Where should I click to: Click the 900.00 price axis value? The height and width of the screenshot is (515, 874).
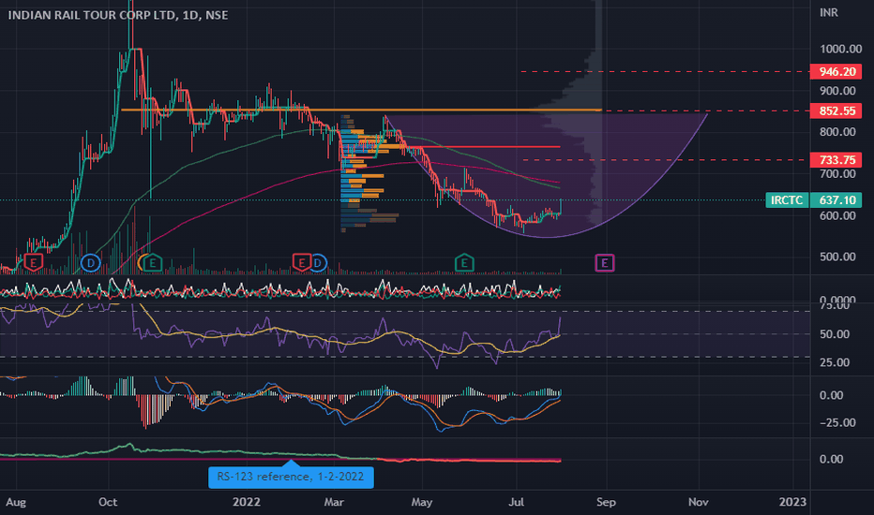[837, 90]
